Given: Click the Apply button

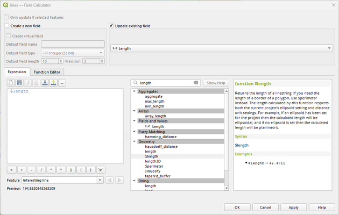Looking at the screenshot, I should (x=294, y=207).
